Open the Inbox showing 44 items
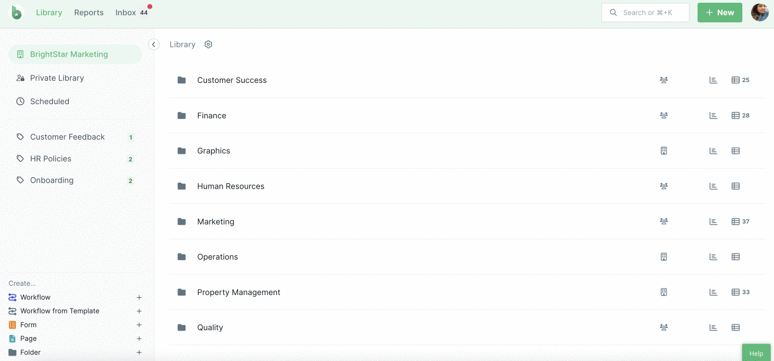Image resolution: width=774 pixels, height=361 pixels. pos(125,12)
